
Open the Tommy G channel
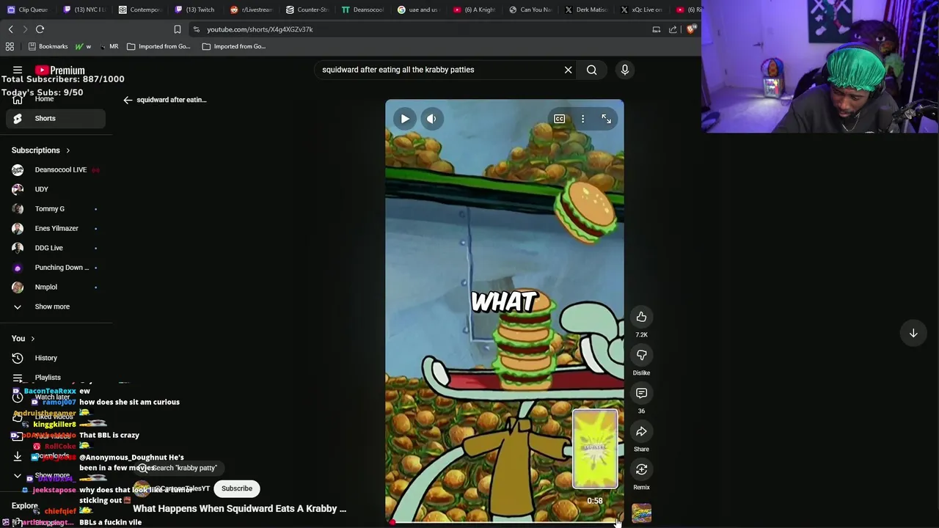click(x=55, y=209)
